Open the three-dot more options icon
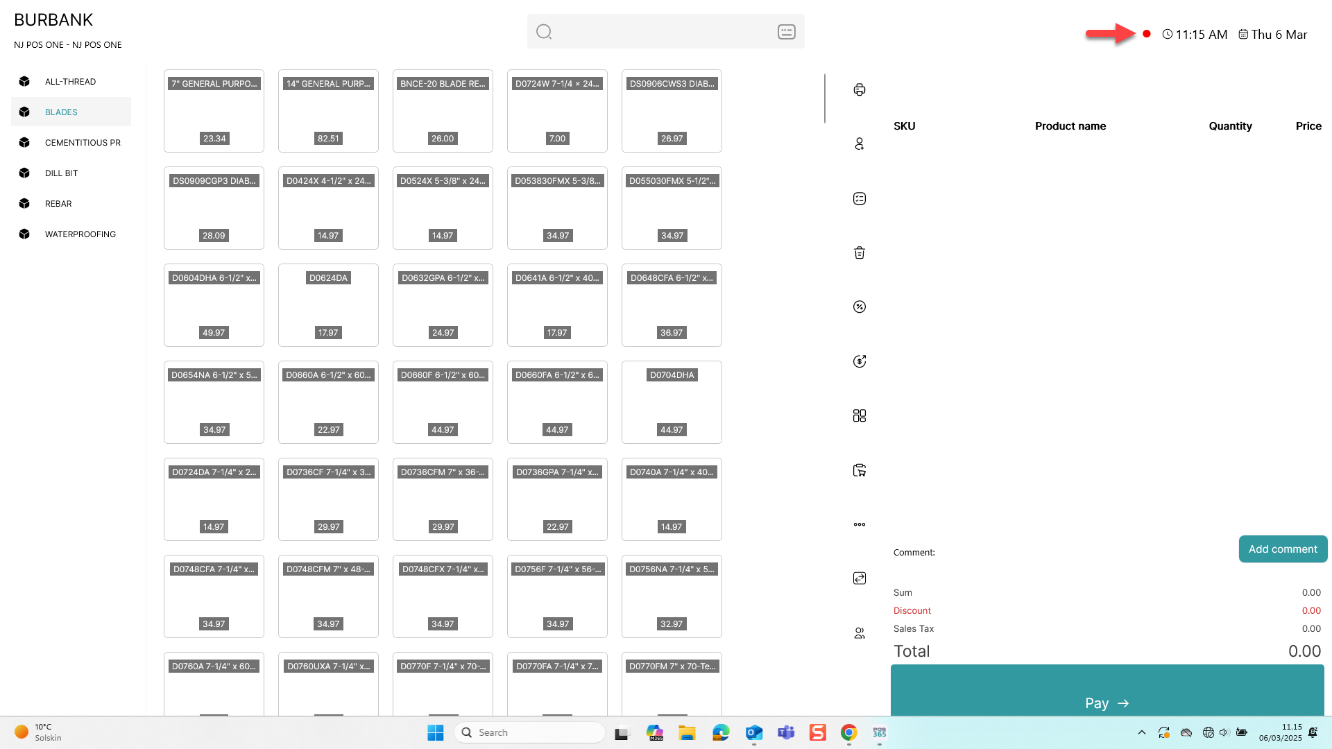Viewport: 1332px width, 749px height. point(860,524)
